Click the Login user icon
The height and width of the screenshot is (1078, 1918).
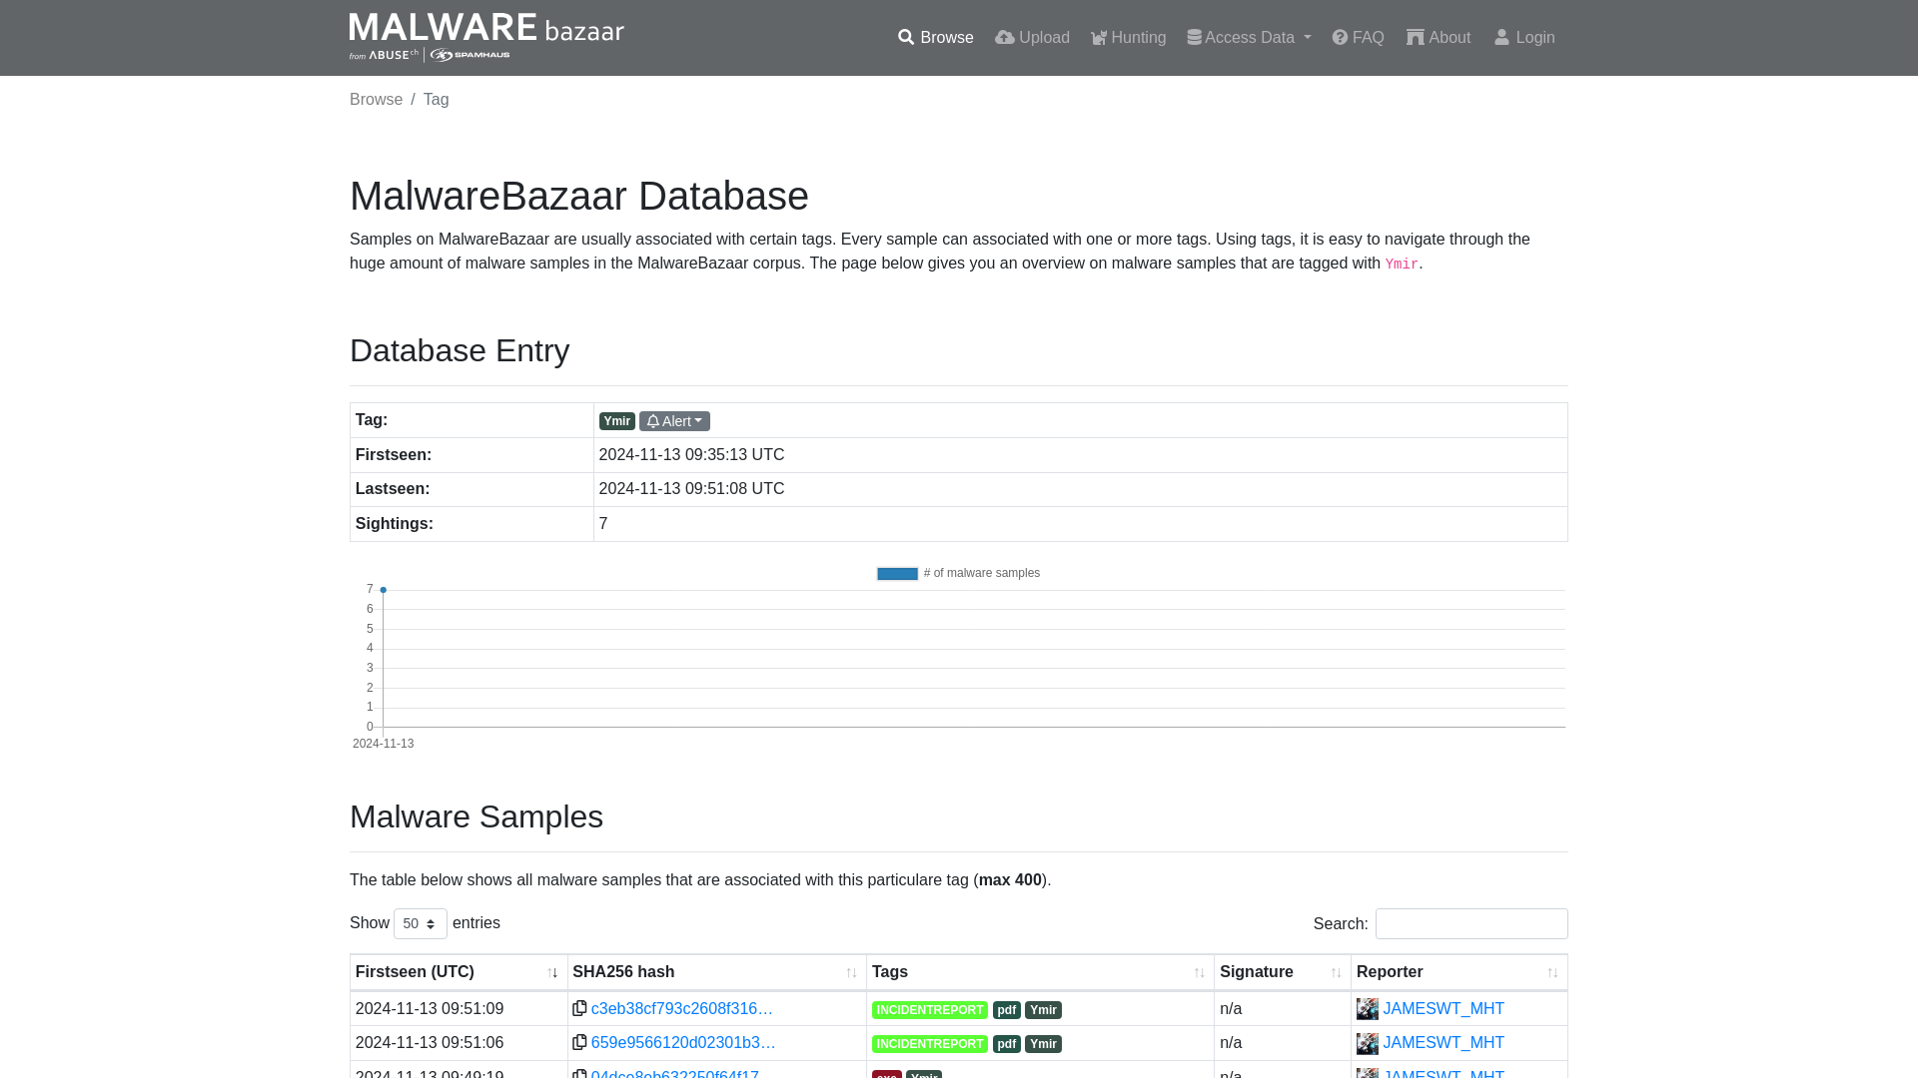(x=1501, y=38)
